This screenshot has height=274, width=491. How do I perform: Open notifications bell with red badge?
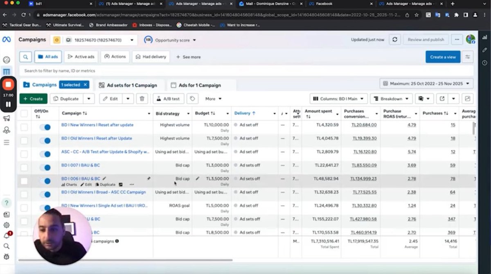point(7,236)
